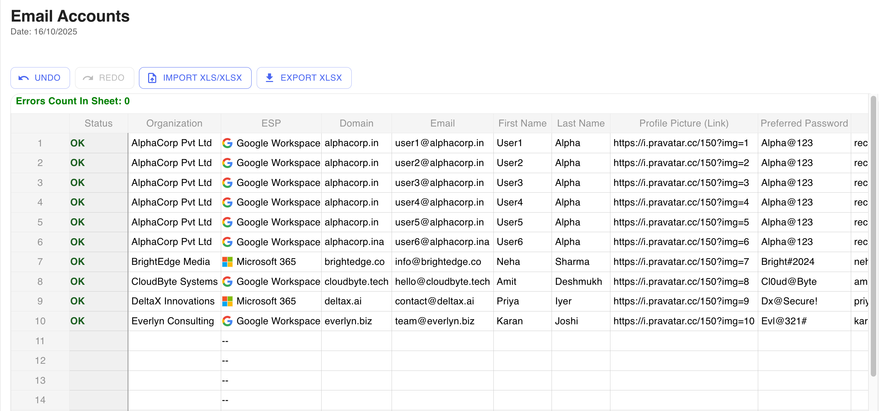The height and width of the screenshot is (411, 886).
Task: Open 'Google Workspace' ESP cell for CloudByte Systems
Action: click(271, 282)
